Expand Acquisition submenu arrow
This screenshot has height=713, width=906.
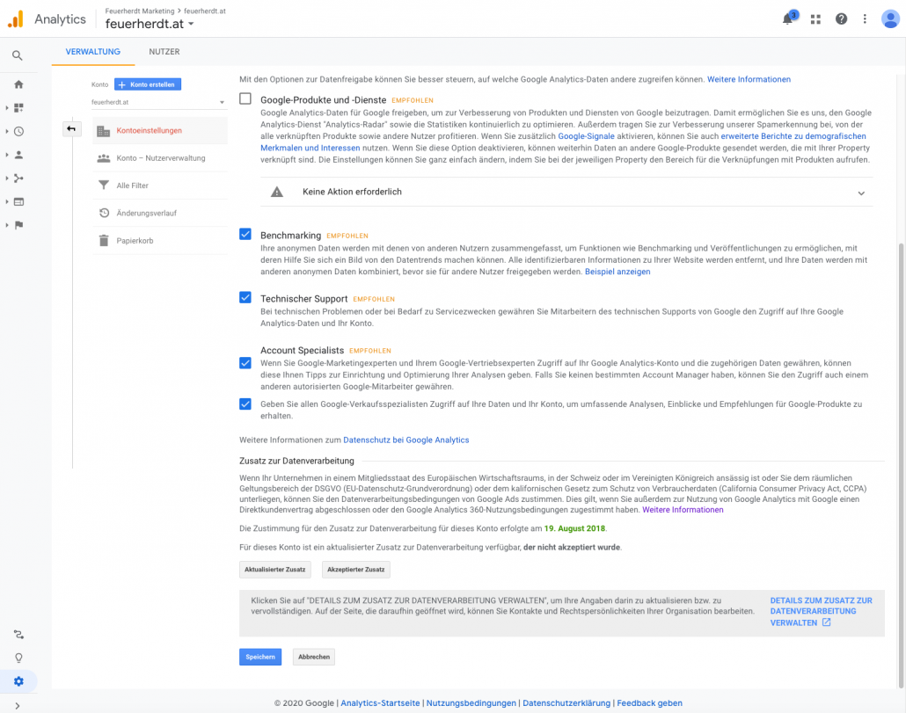point(6,178)
